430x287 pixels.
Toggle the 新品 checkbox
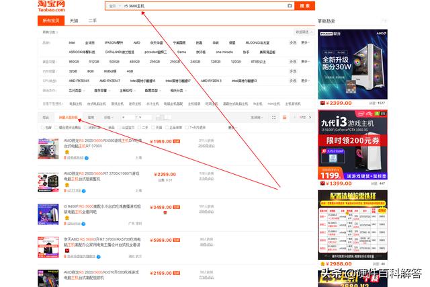tap(106, 128)
